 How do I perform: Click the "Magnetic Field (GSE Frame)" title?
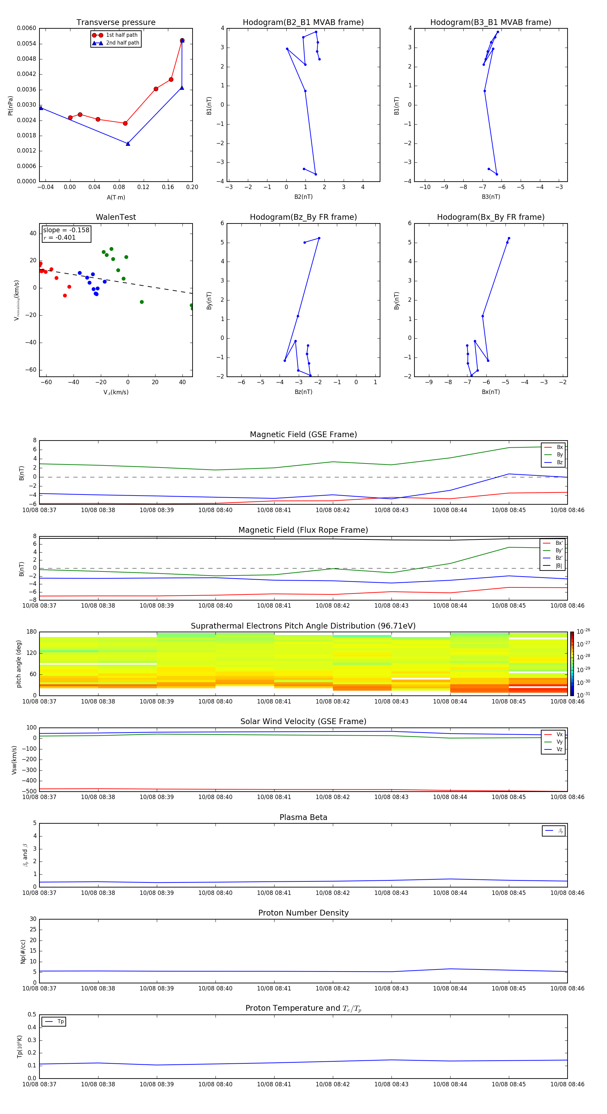click(303, 434)
